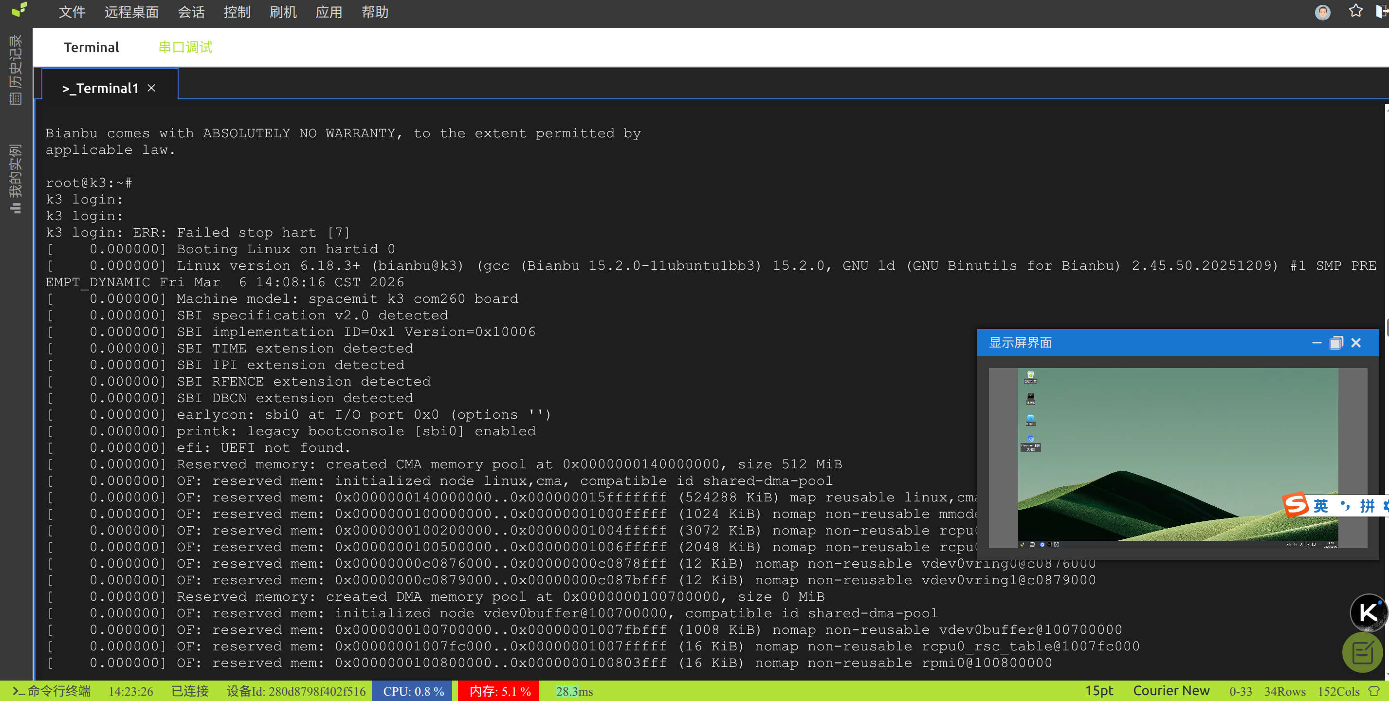Viewport: 1389px width, 701px height.
Task: Click the shirt theme icon in status bar
Action: pyautogui.click(x=1374, y=691)
